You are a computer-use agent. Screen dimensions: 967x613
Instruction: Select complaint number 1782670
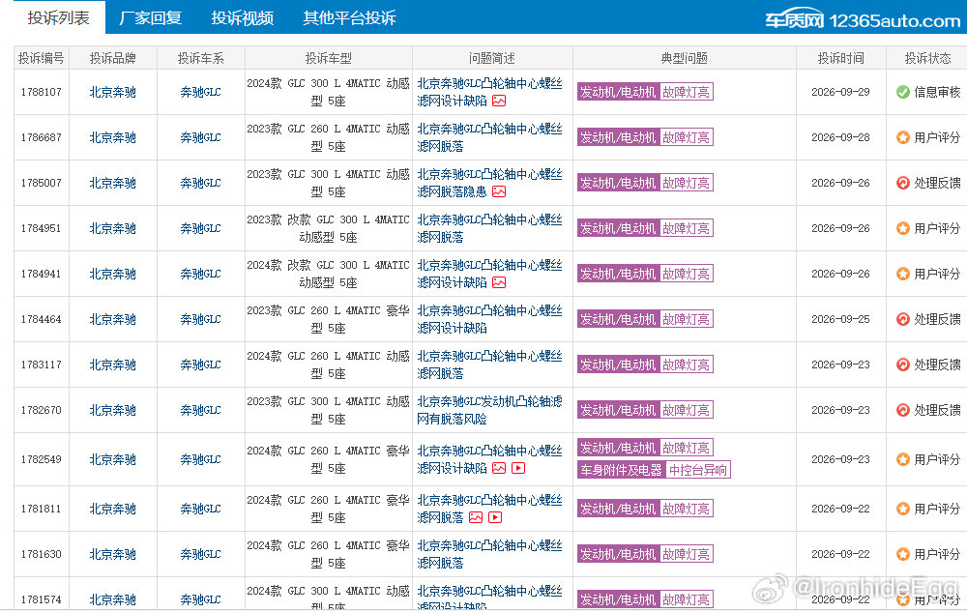[42, 410]
